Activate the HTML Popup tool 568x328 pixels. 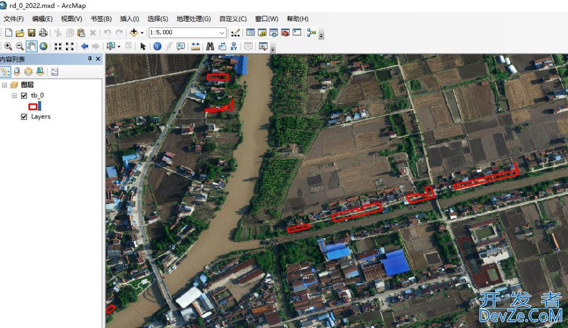pyautogui.click(x=181, y=47)
